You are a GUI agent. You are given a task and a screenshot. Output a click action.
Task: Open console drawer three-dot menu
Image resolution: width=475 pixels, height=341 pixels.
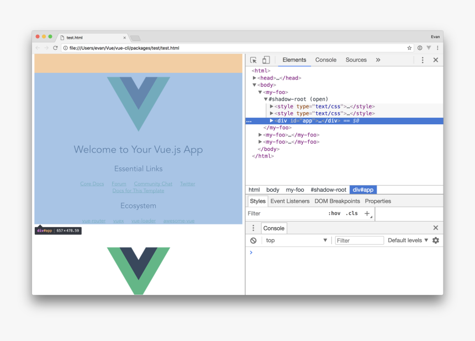click(x=254, y=228)
